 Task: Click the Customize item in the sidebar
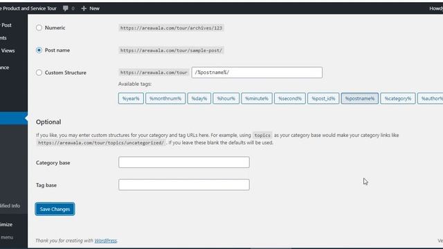6,224
